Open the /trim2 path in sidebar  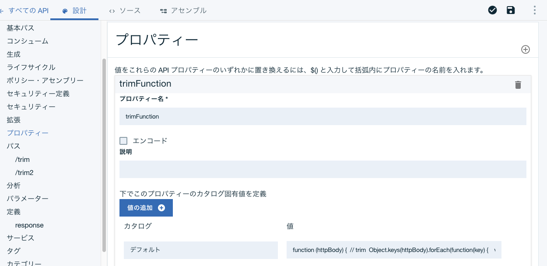25,172
